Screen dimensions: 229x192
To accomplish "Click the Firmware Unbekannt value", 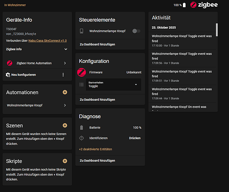I will [134, 72].
